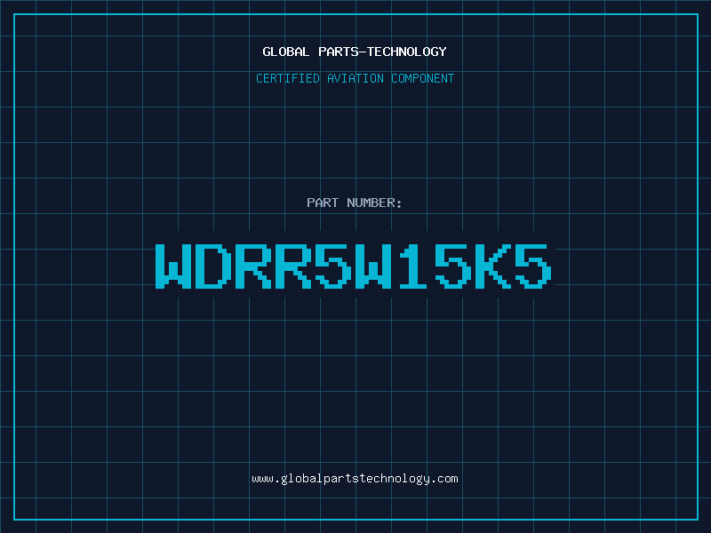Image resolution: width=711 pixels, height=533 pixels.
Task: Click the GLOBAL PARTS-TECHNOLOGY heading
Action: point(355,52)
